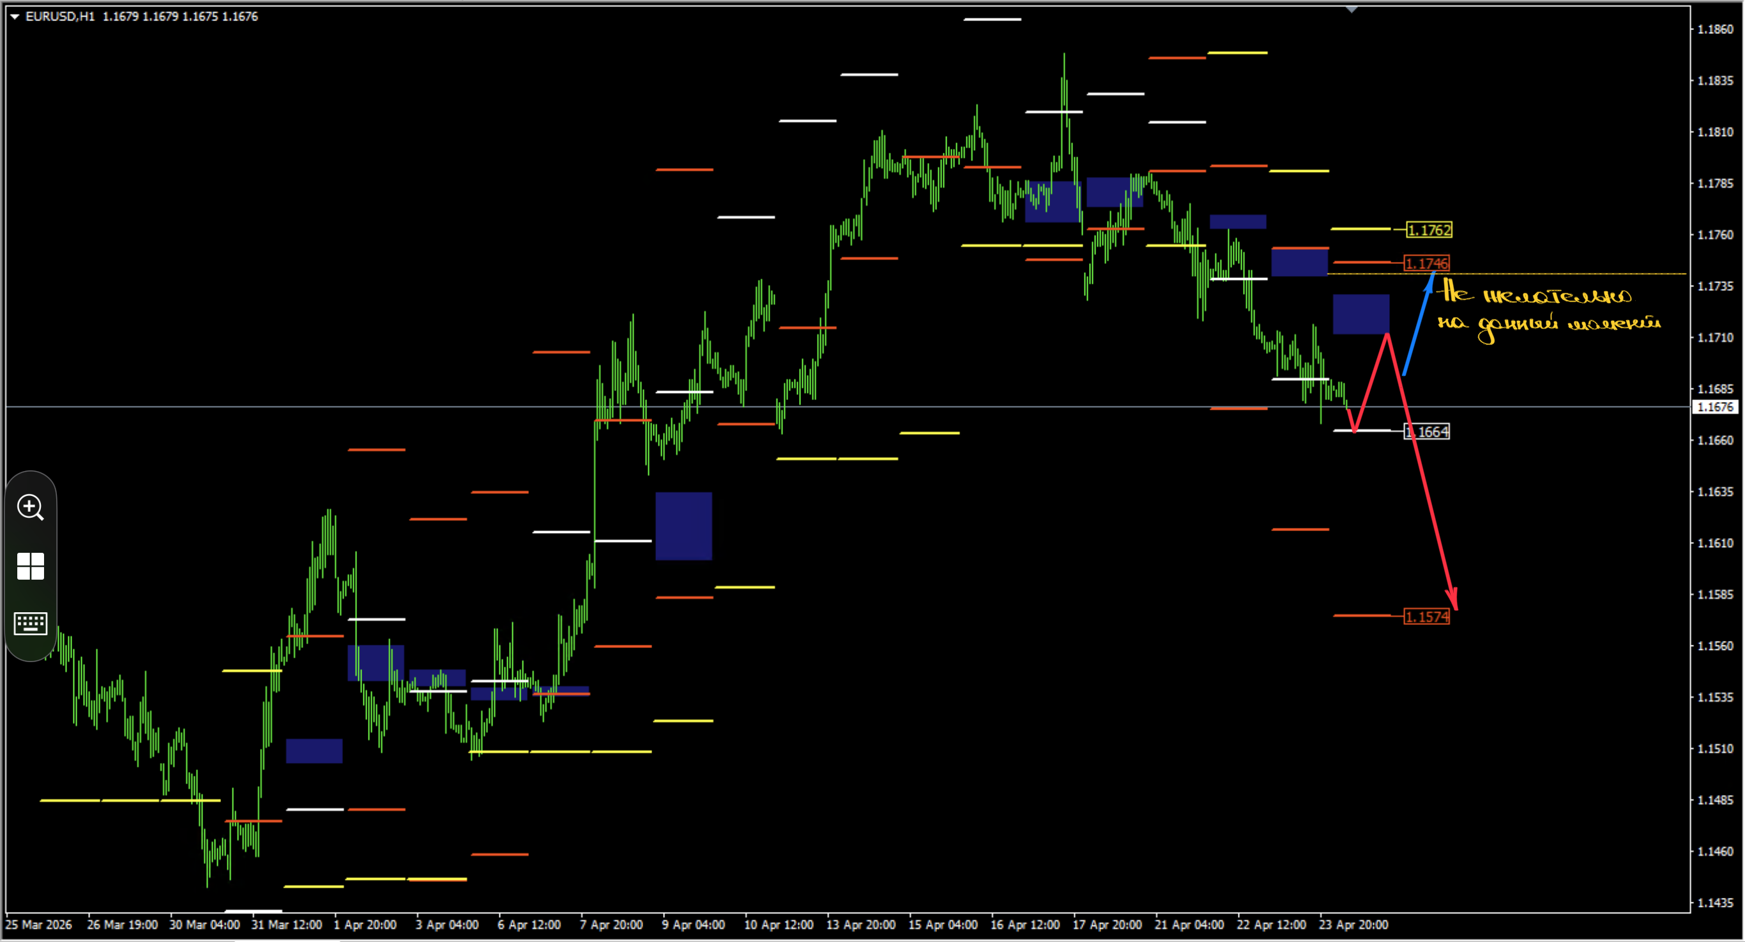
Task: Click the 25 Mar 2026 date label
Action: tap(38, 924)
